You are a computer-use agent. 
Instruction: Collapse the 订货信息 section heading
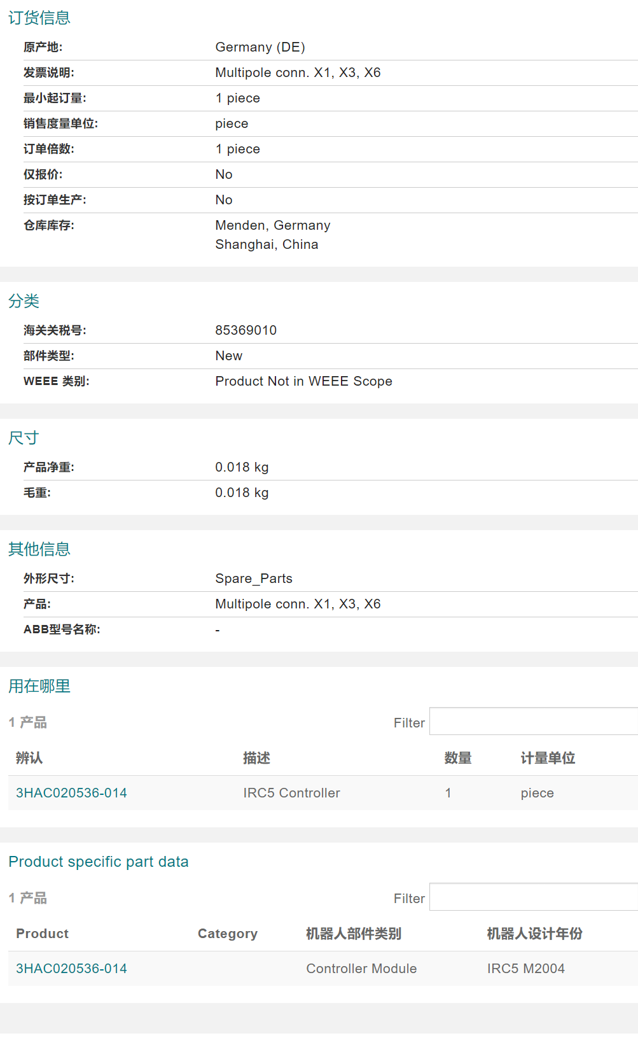39,18
